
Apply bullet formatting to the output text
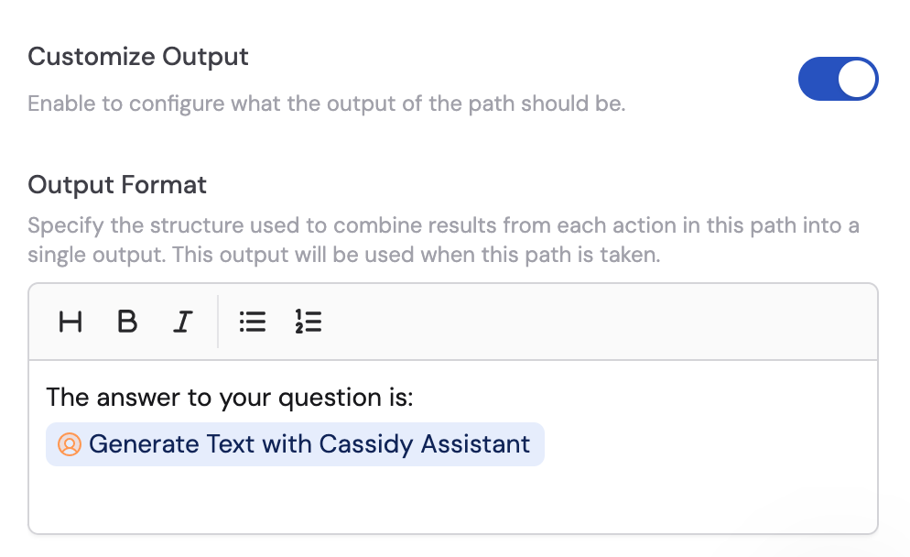pos(253,322)
